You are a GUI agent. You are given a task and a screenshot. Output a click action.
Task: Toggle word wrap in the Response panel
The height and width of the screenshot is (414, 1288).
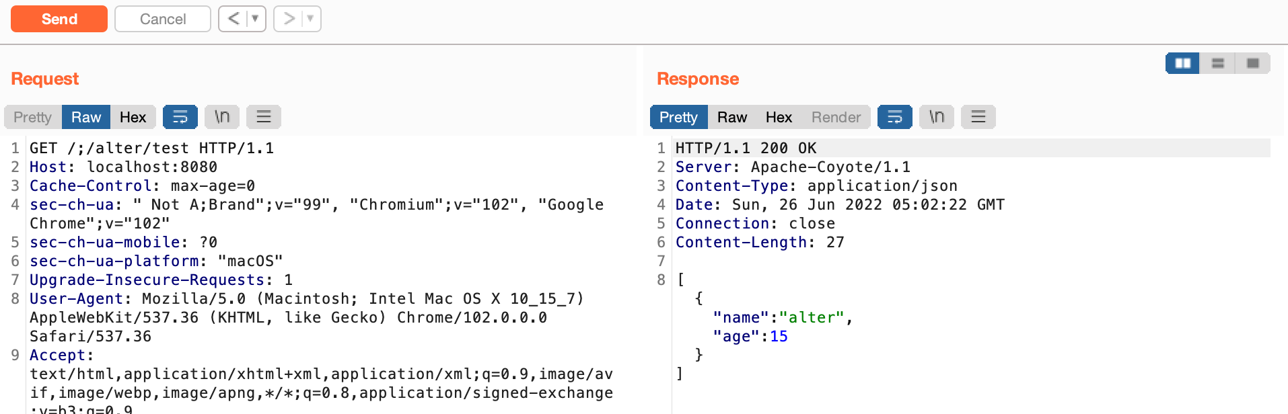click(x=894, y=117)
